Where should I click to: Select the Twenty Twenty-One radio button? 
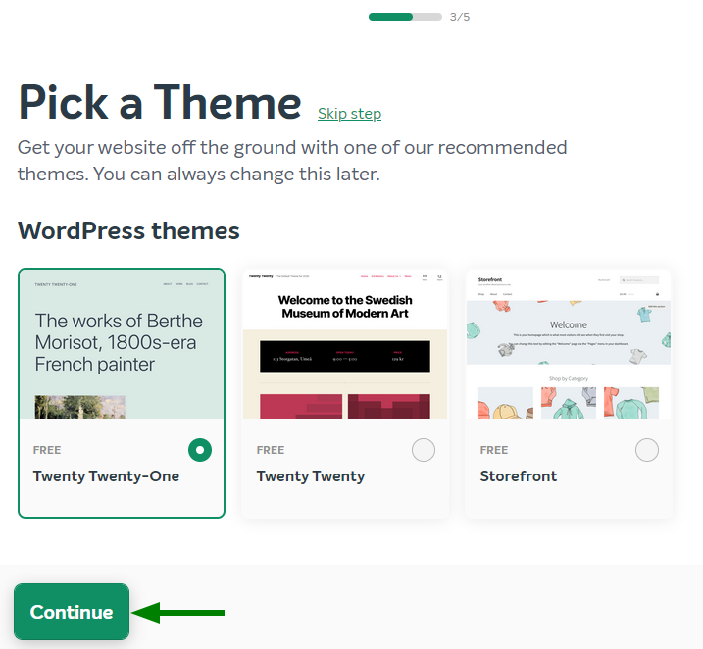200,450
